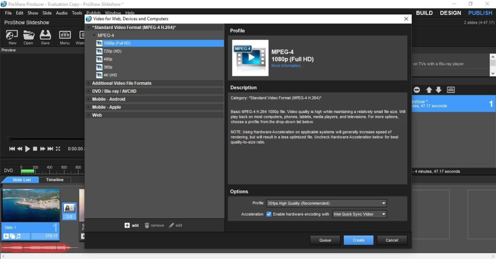The height and width of the screenshot is (259, 496).
Task: Open the Profile dropdown '30fps High Quality'
Action: pyautogui.click(x=326, y=203)
